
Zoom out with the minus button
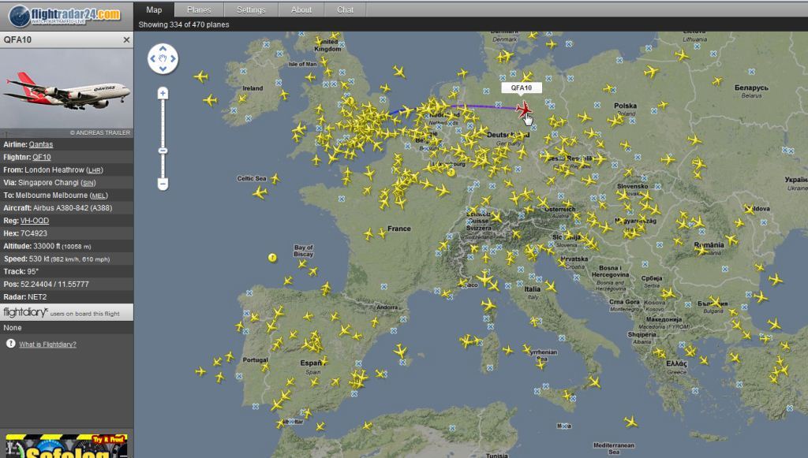point(163,184)
